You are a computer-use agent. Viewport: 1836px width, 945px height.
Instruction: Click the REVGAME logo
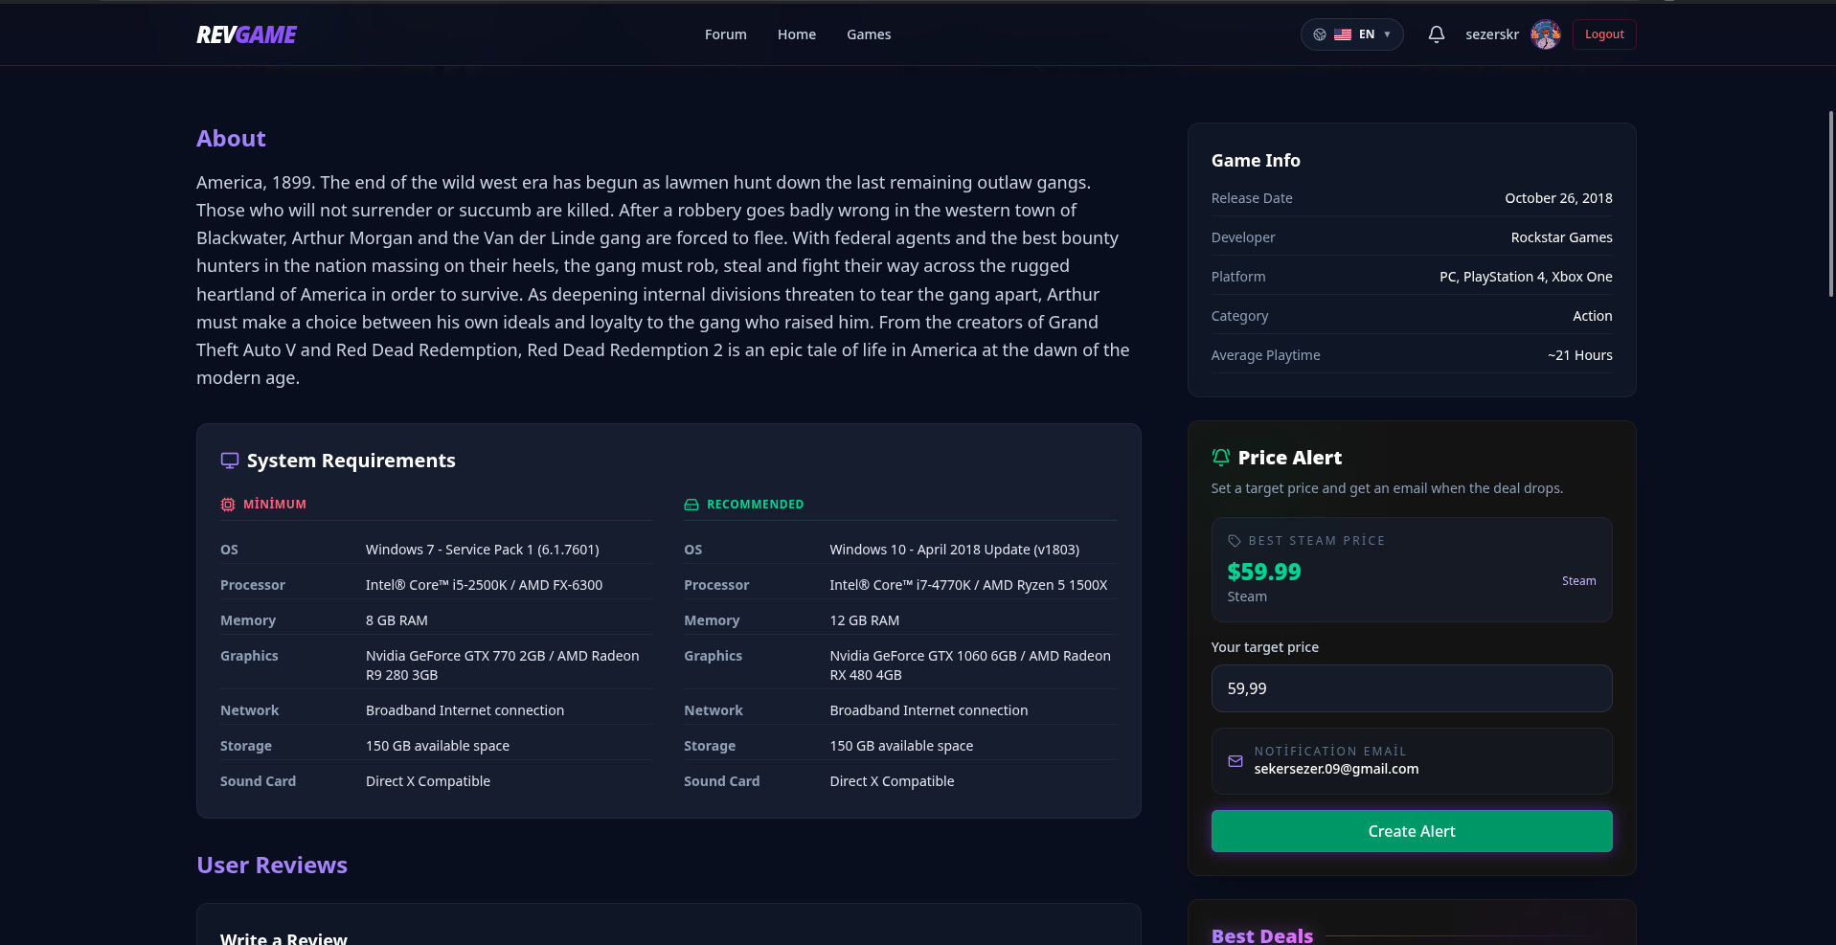pyautogui.click(x=246, y=34)
